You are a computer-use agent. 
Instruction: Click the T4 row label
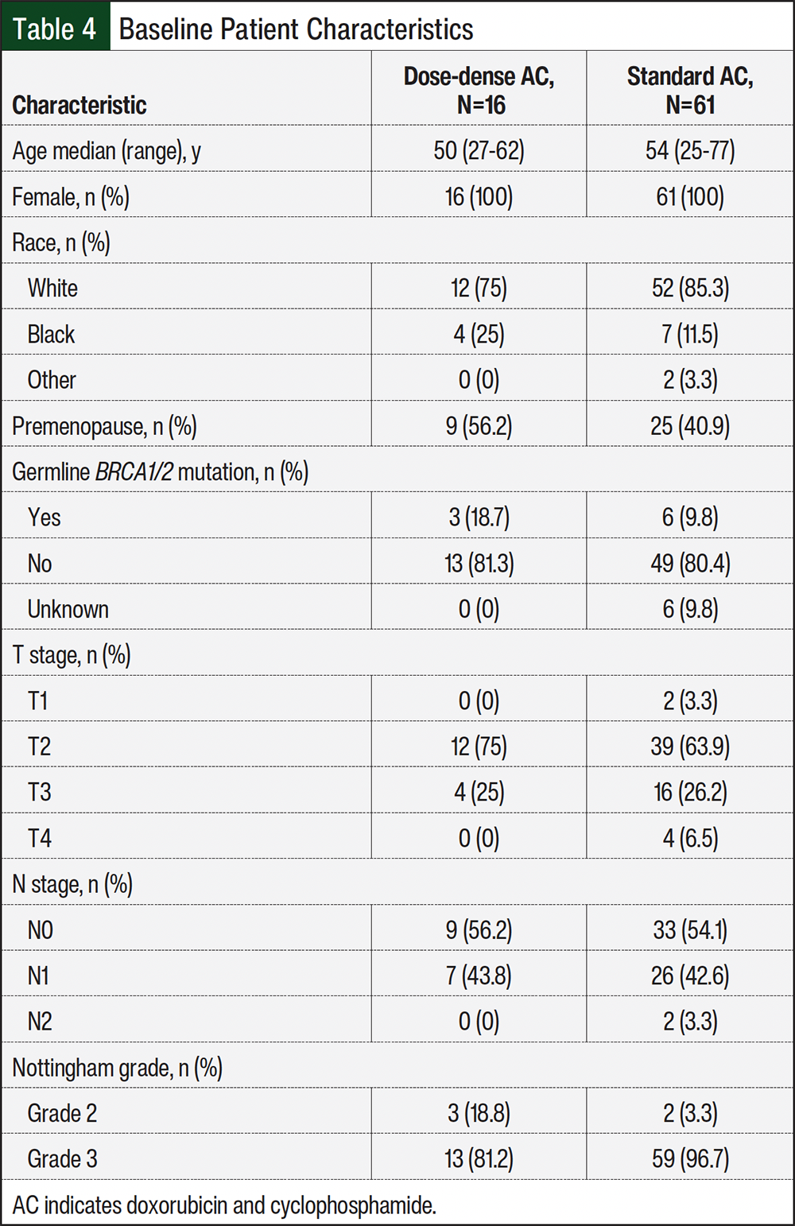click(40, 838)
